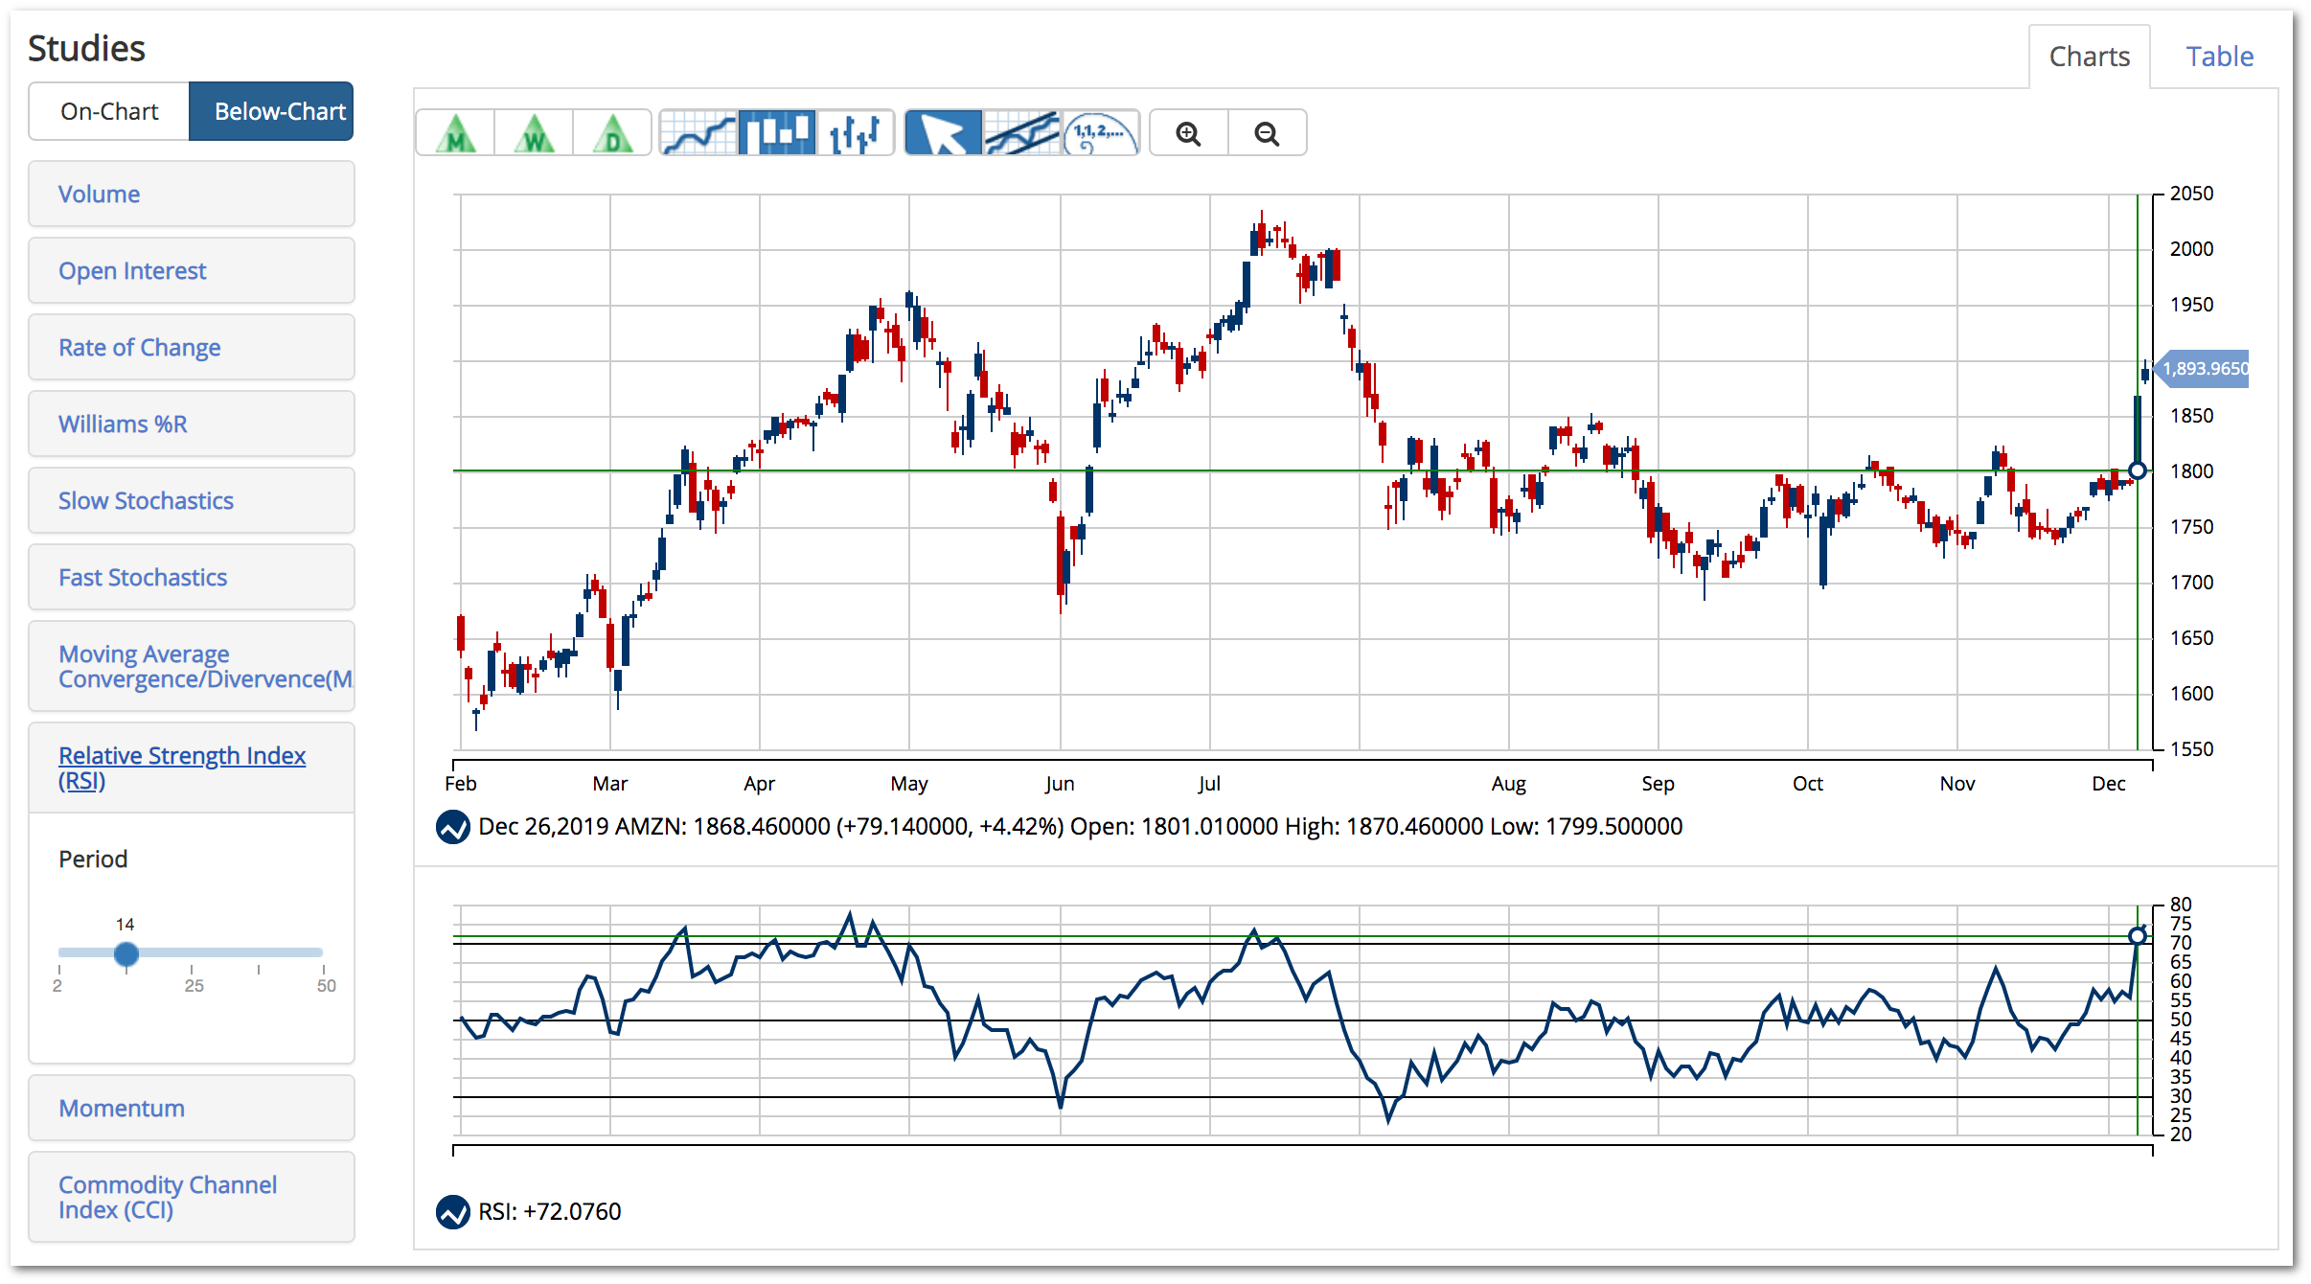This screenshot has height=1284, width=2311.
Task: Select the trend line drawing tool
Action: (x=1022, y=133)
